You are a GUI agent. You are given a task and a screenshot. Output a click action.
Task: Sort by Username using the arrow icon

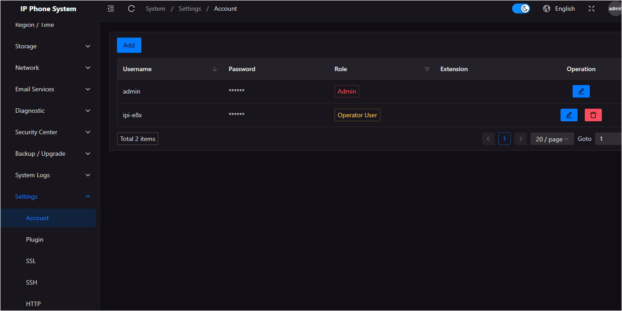[214, 69]
